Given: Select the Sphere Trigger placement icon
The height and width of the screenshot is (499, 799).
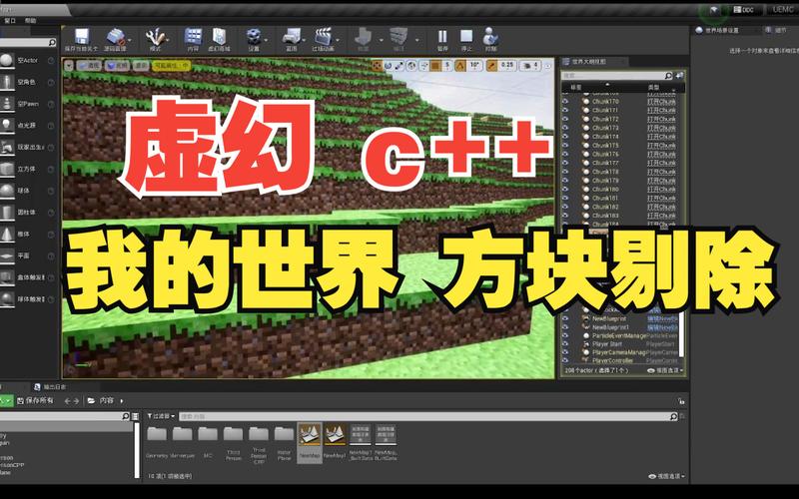Looking at the screenshot, I should click(7, 299).
